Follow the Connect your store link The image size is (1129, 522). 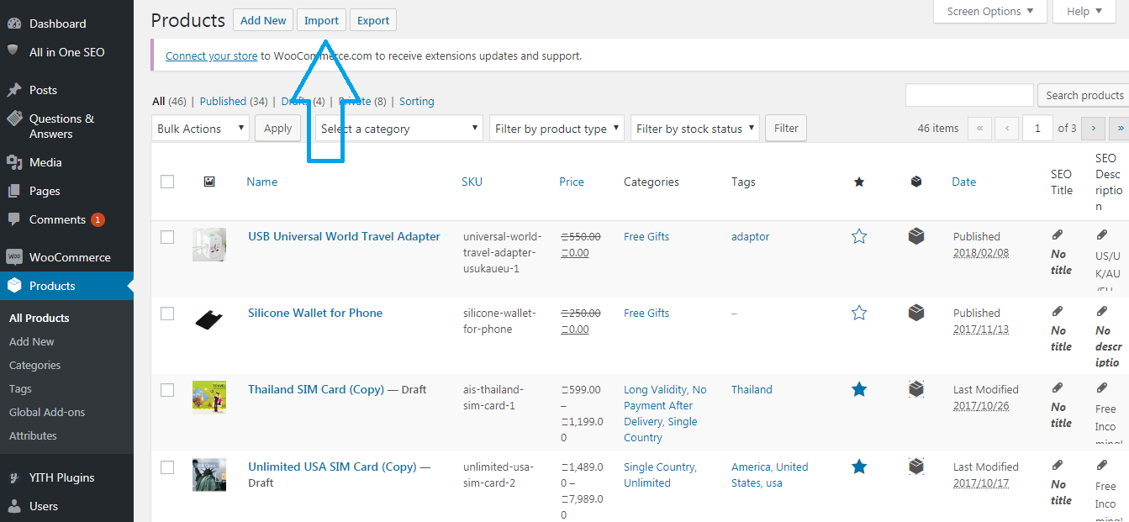(211, 56)
